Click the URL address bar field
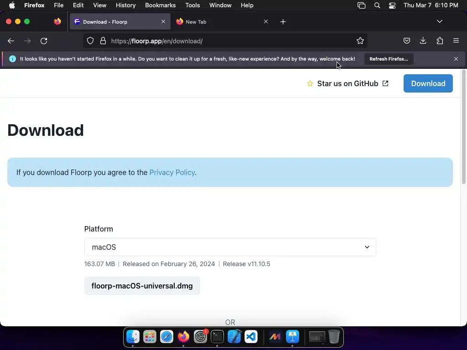The height and width of the screenshot is (350, 467). [226, 41]
